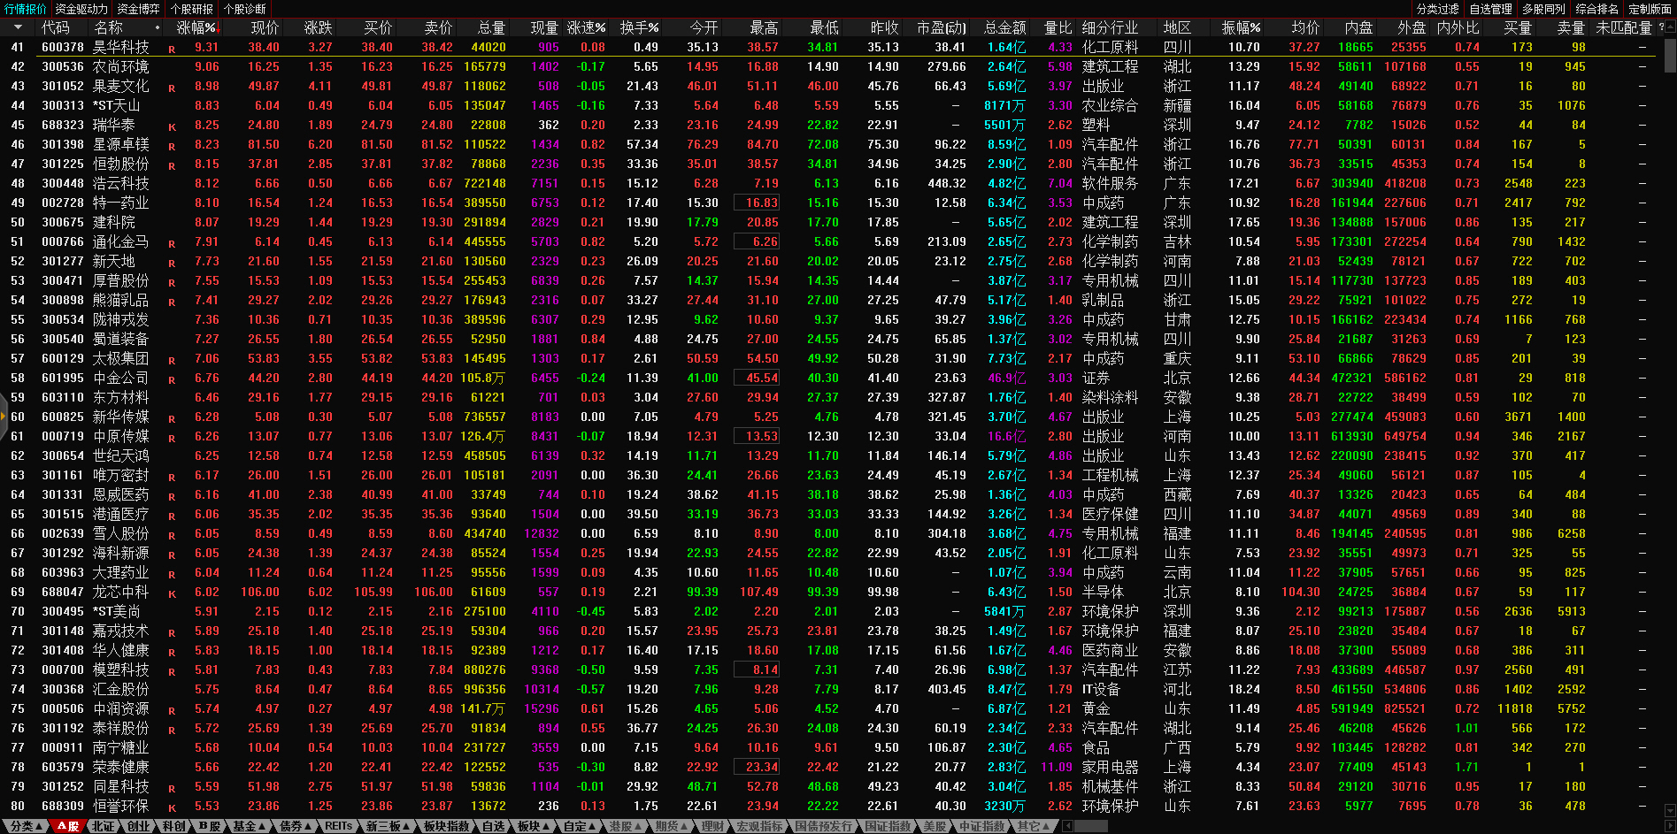Switch to the 资金驱动力 tab
The height and width of the screenshot is (834, 1677).
[81, 9]
